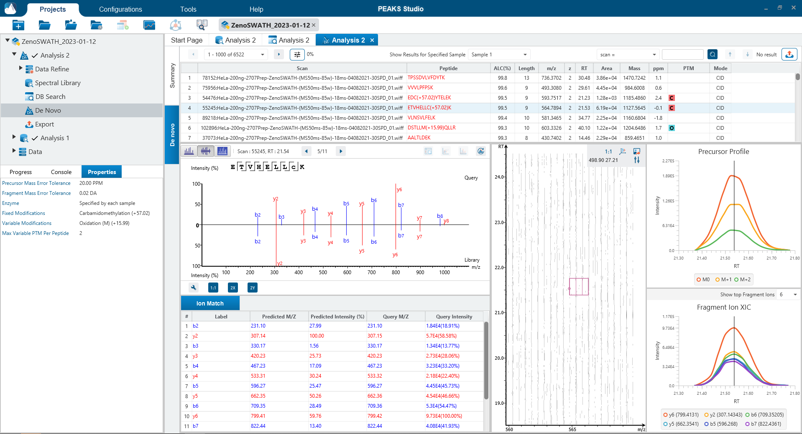The image size is (802, 434).
Task: Click the spectrum bar chart icon
Action: coord(463,151)
